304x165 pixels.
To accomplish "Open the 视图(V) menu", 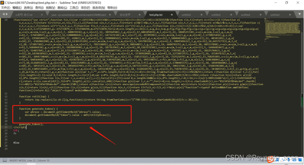I will coord(51,8).
